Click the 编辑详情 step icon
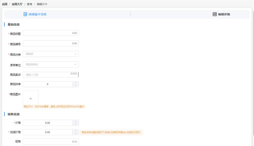The image size is (254, 146). (215, 14)
